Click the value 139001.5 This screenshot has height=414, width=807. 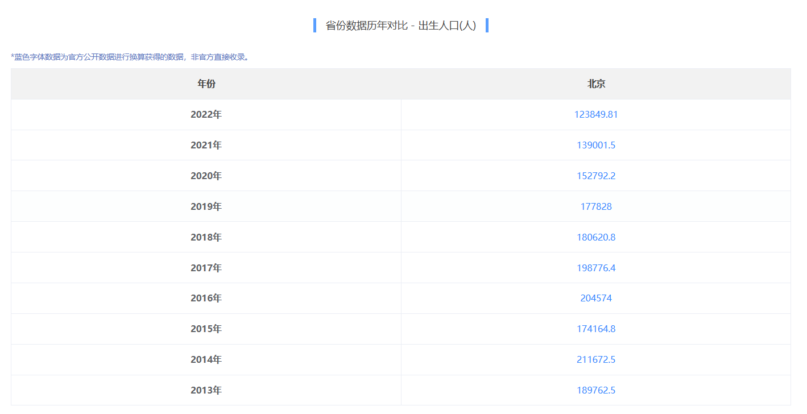[x=596, y=145]
